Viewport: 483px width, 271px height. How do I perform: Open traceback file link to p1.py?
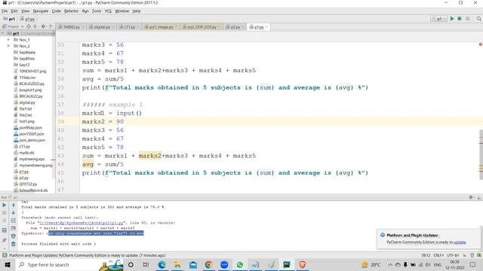click(82, 223)
